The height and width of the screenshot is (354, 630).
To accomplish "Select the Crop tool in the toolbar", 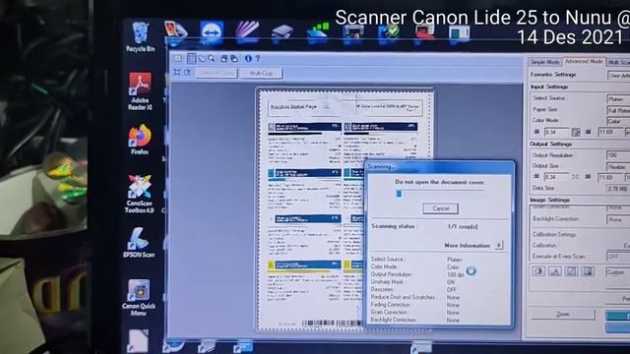I will tap(192, 59).
